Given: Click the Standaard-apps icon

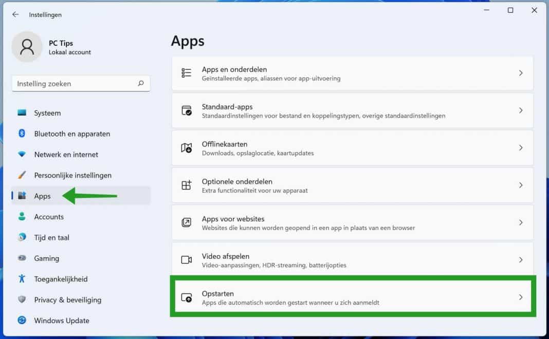Looking at the screenshot, I should pos(188,110).
